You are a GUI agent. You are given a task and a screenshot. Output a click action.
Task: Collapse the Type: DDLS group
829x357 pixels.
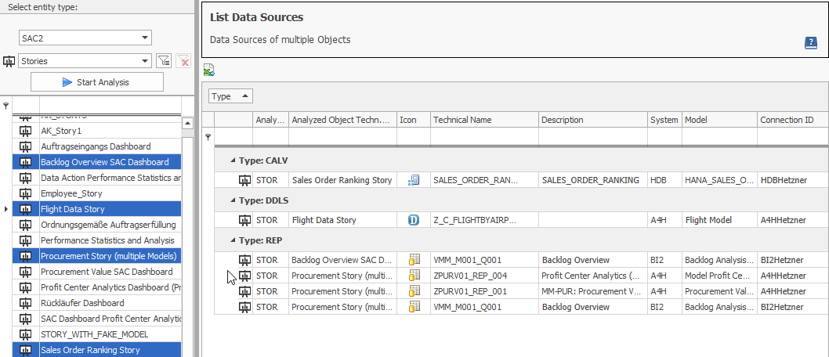[x=232, y=200]
